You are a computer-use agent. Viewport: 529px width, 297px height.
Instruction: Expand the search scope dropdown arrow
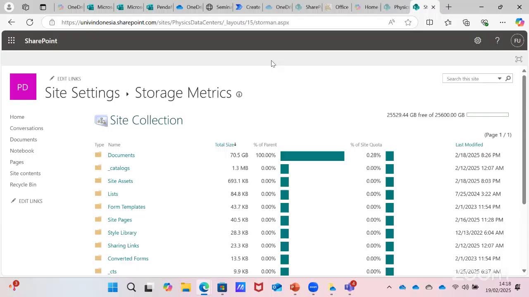(x=499, y=78)
